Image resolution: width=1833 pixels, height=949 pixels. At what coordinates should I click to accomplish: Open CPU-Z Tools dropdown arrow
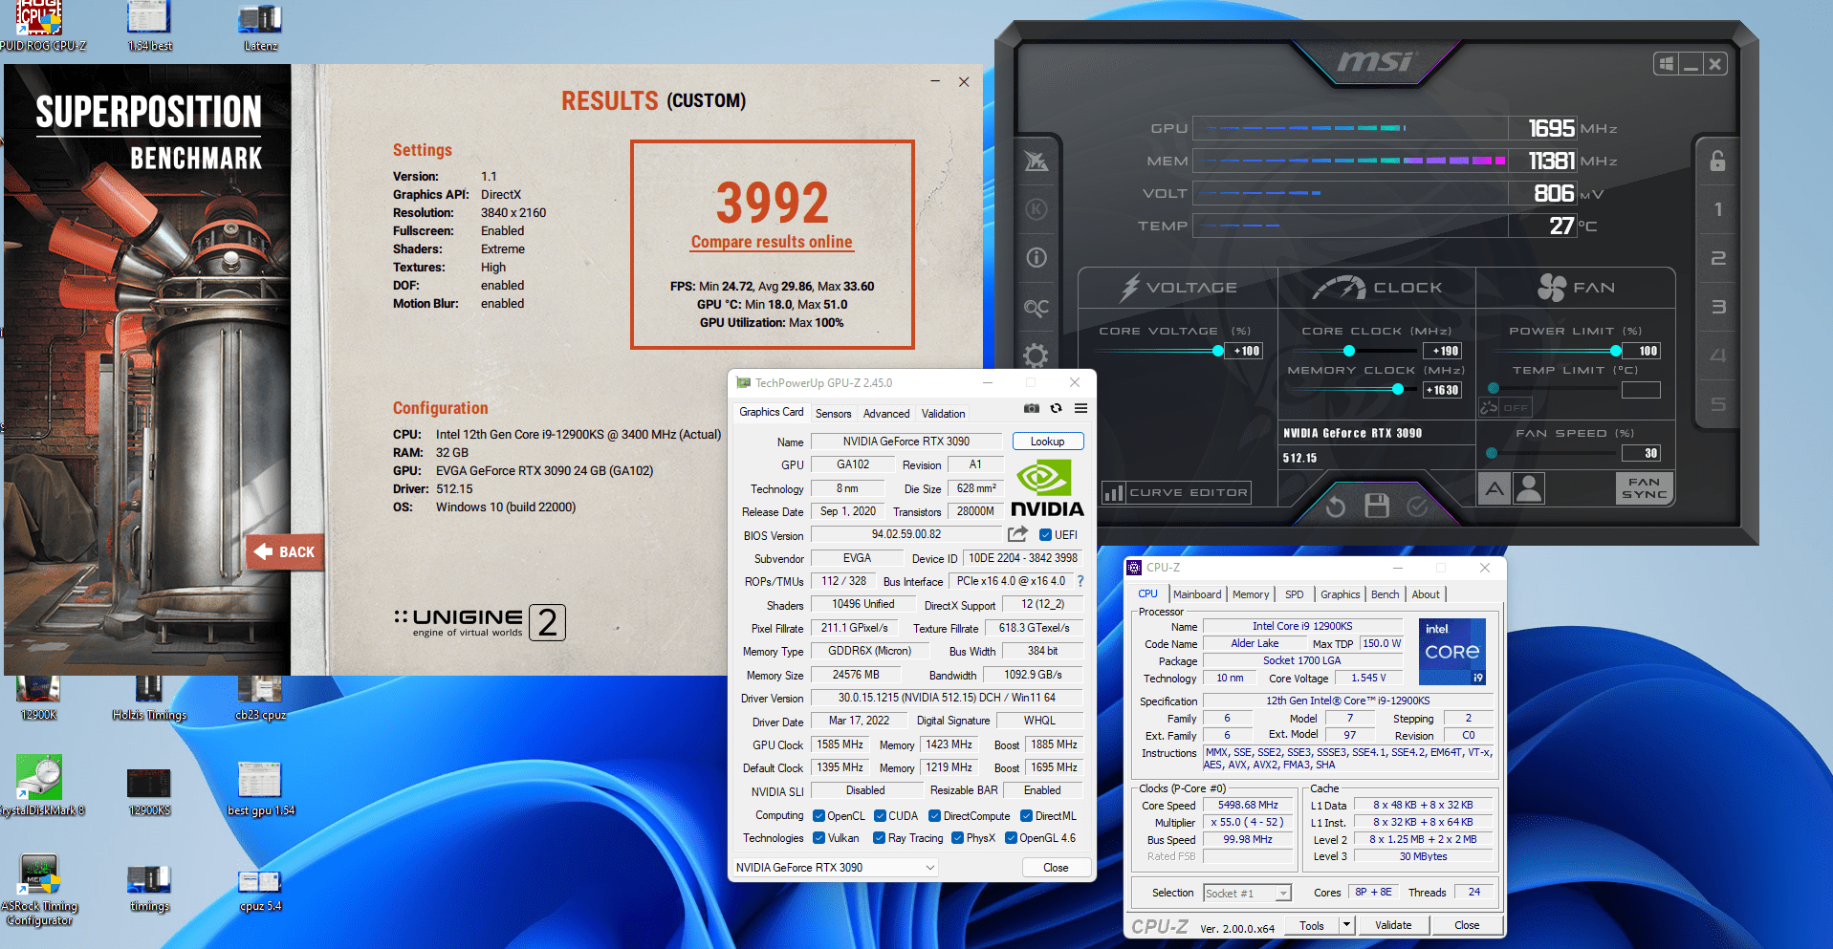(1346, 925)
